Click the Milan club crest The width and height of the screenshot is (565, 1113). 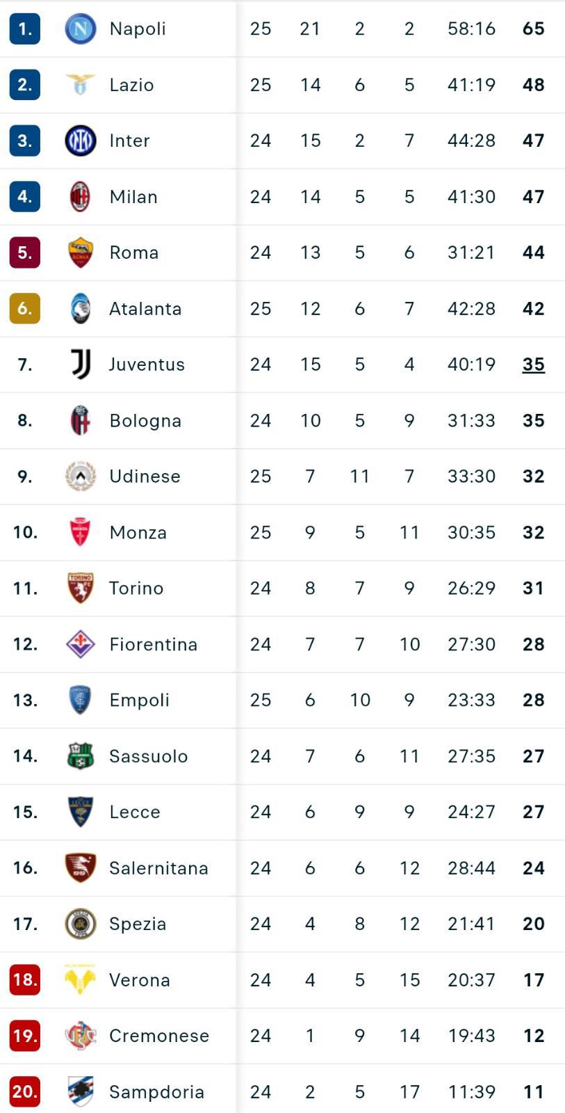point(80,197)
